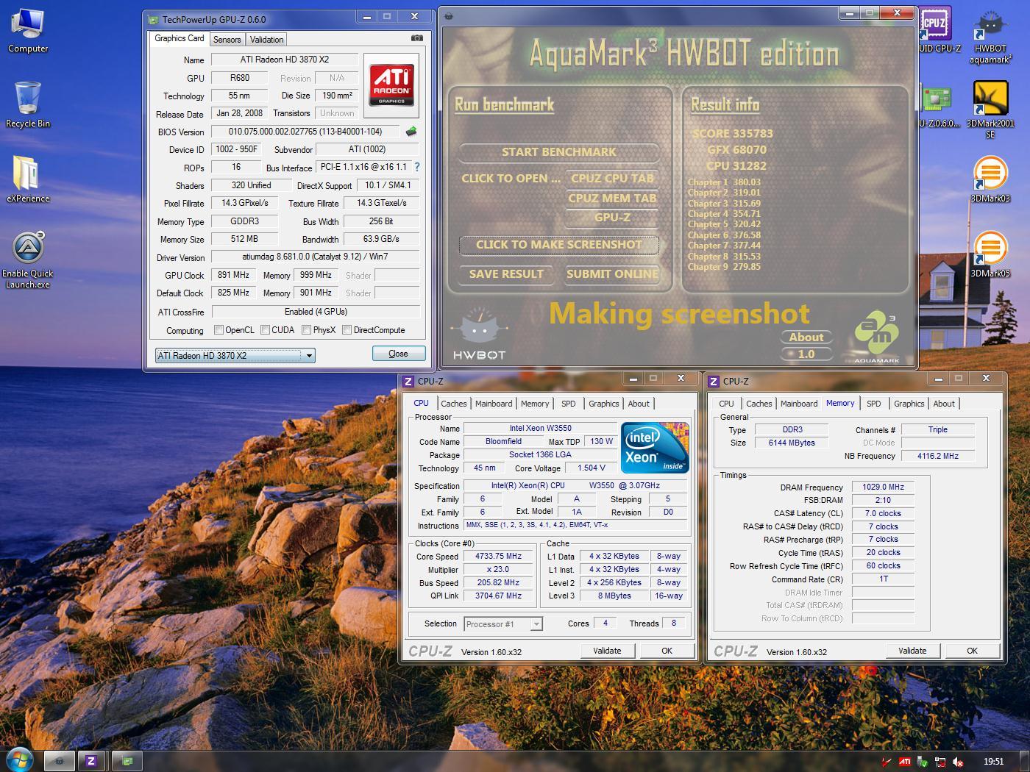Viewport: 1030px width, 772px height.
Task: Open the Processor #1 selection dropdown
Action: [503, 624]
